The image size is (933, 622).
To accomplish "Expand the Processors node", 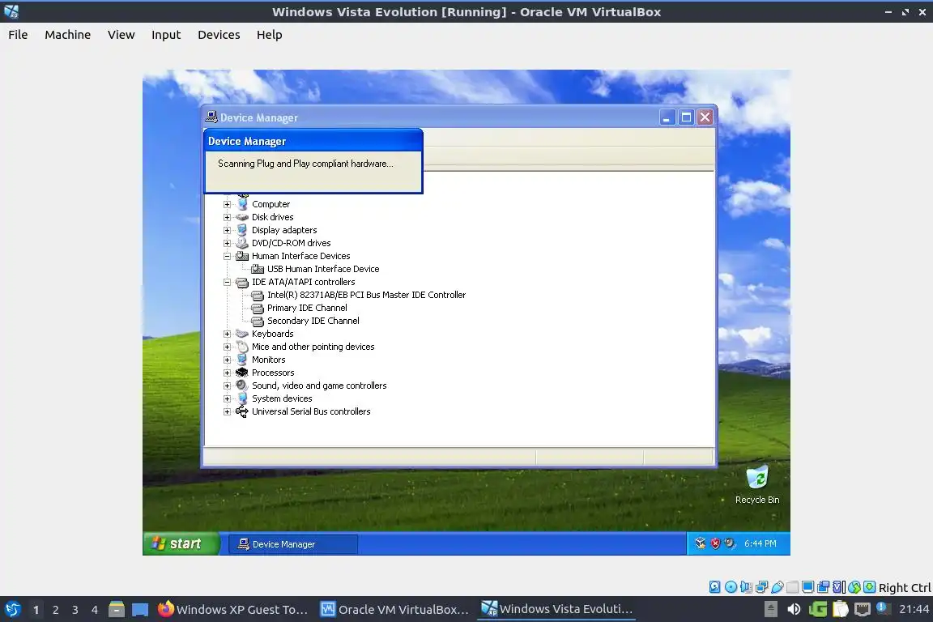I will pos(227,373).
